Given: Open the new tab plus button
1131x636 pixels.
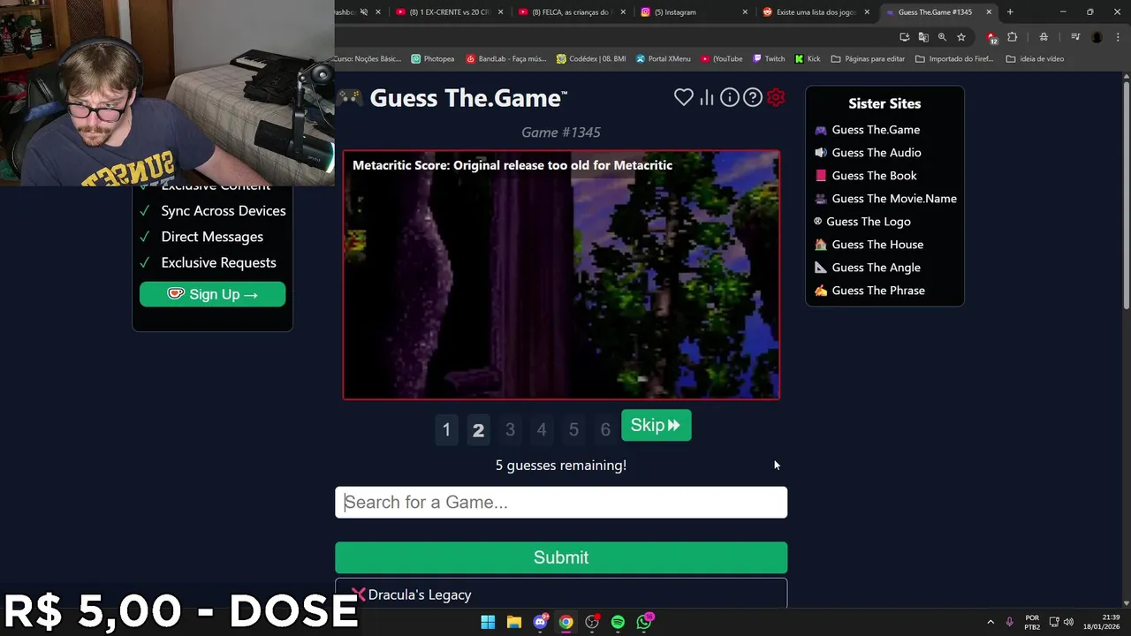Looking at the screenshot, I should pyautogui.click(x=1010, y=12).
